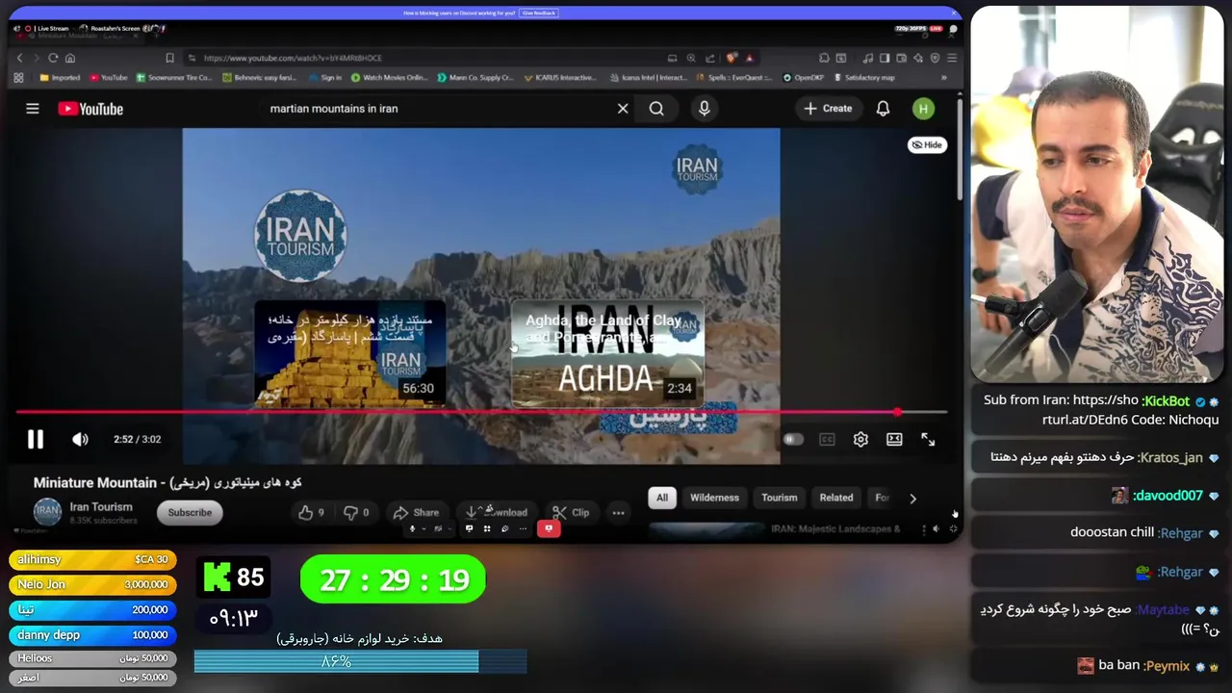Start voice search with the microphone icon
The height and width of the screenshot is (693, 1232).
coord(705,109)
